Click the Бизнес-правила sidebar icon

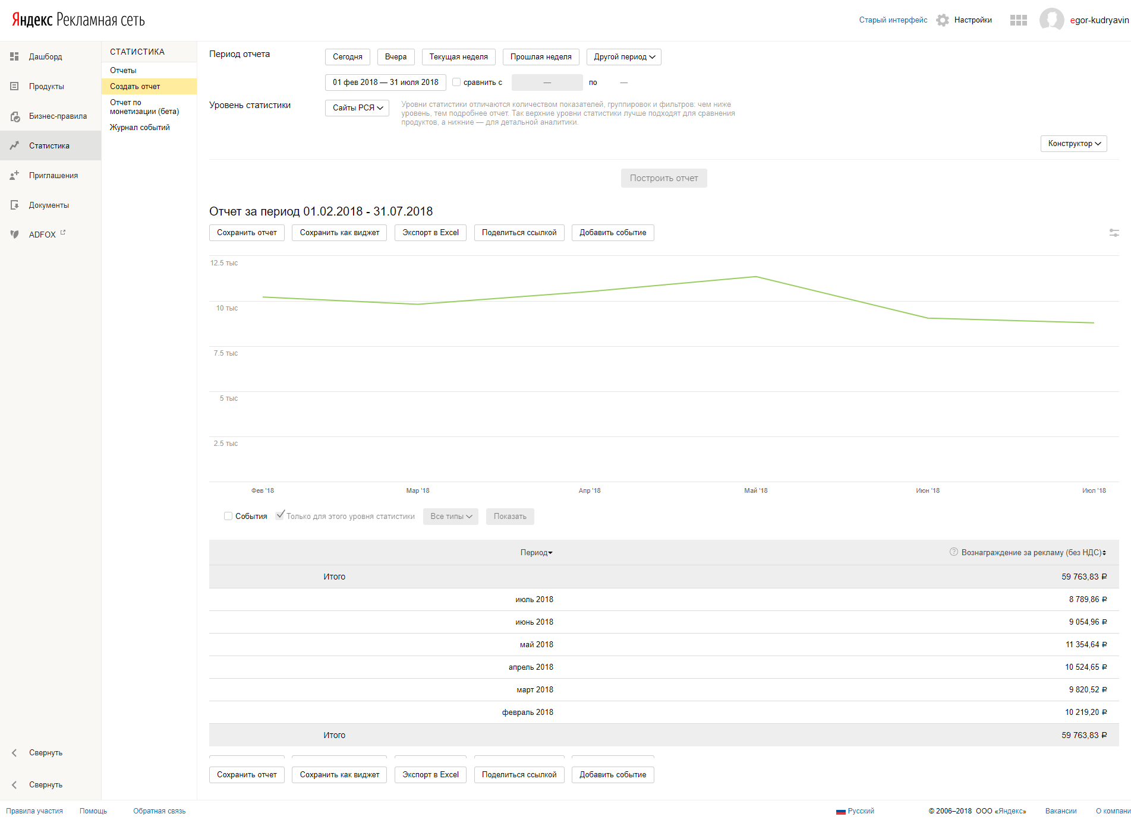tap(15, 116)
